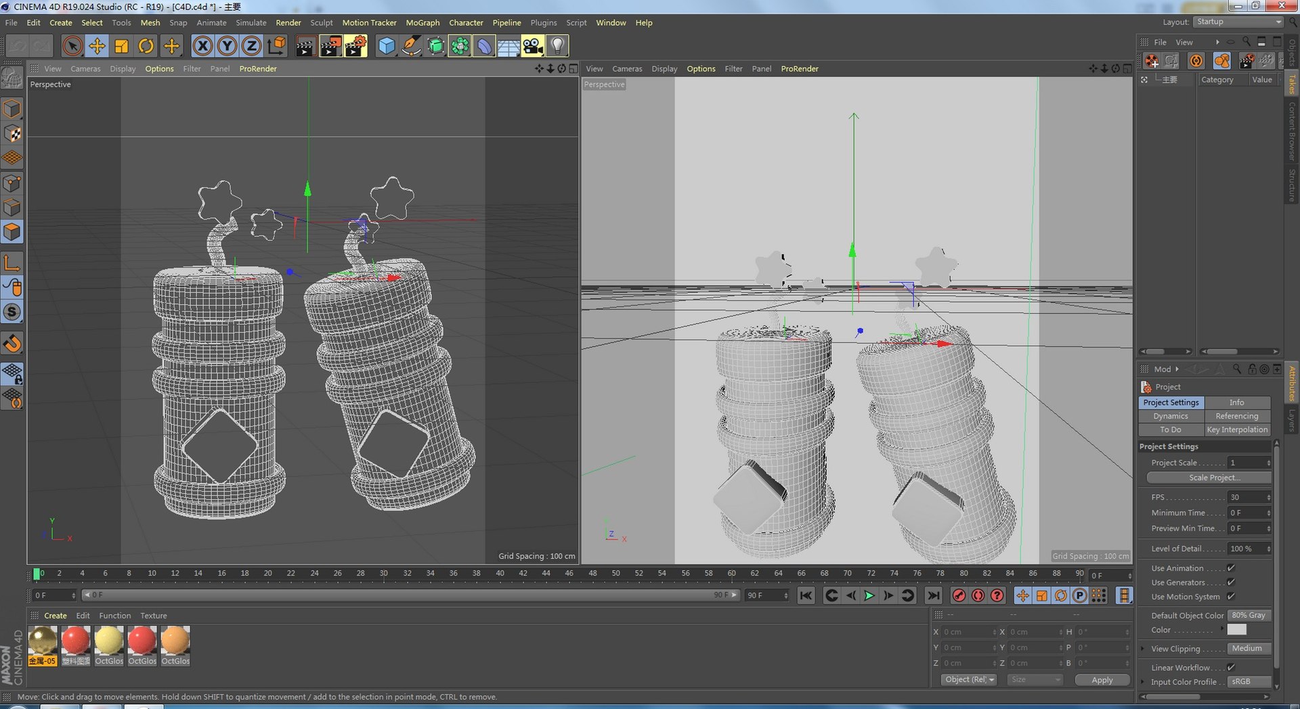Lock the Z axis
The image size is (1300, 709).
click(251, 46)
